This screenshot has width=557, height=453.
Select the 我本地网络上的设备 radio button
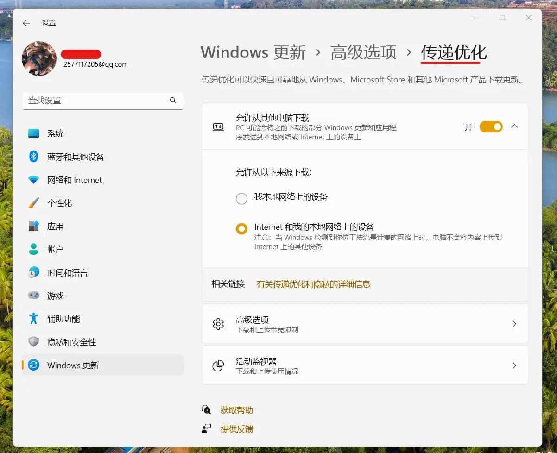click(241, 199)
